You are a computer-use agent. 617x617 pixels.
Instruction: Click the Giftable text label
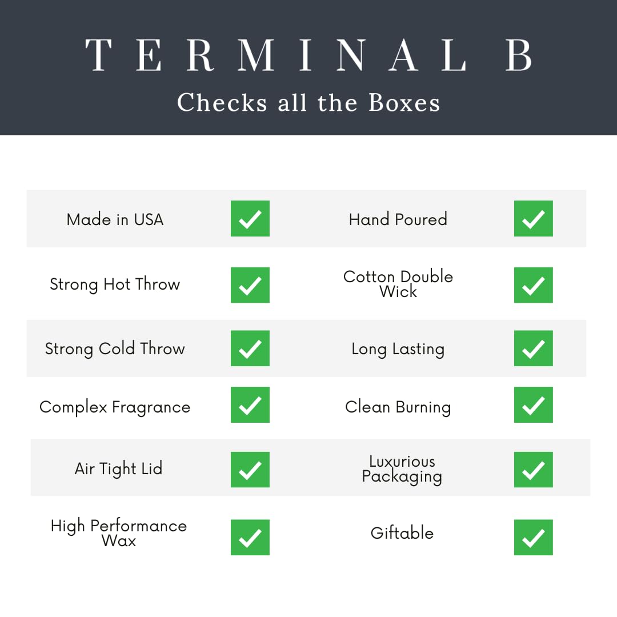tap(402, 533)
